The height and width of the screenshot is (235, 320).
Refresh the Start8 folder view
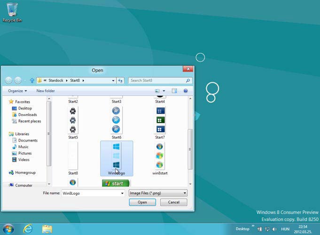tap(120, 80)
